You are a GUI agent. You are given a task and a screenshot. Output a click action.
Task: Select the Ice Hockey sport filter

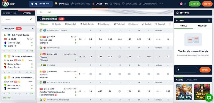coord(104,24)
